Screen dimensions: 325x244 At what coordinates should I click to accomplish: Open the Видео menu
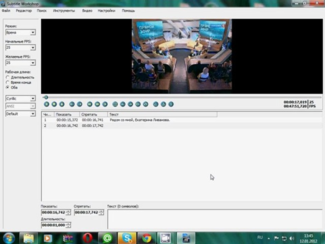click(87, 11)
